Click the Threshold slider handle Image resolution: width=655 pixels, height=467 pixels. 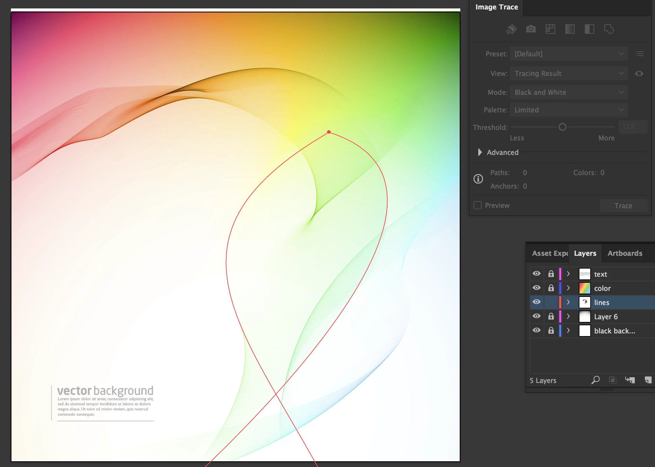tap(562, 127)
